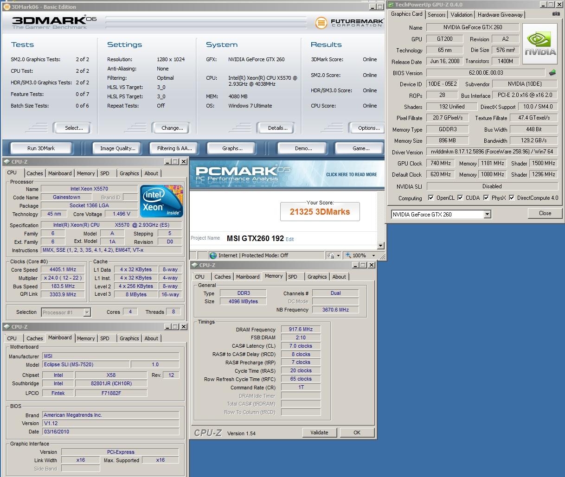Click the "Click here to read more" banner link
565x477 pixels.
coord(352,175)
